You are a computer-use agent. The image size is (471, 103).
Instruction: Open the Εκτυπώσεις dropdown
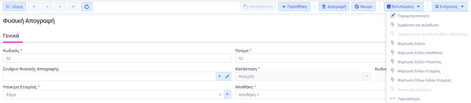coord(404,7)
